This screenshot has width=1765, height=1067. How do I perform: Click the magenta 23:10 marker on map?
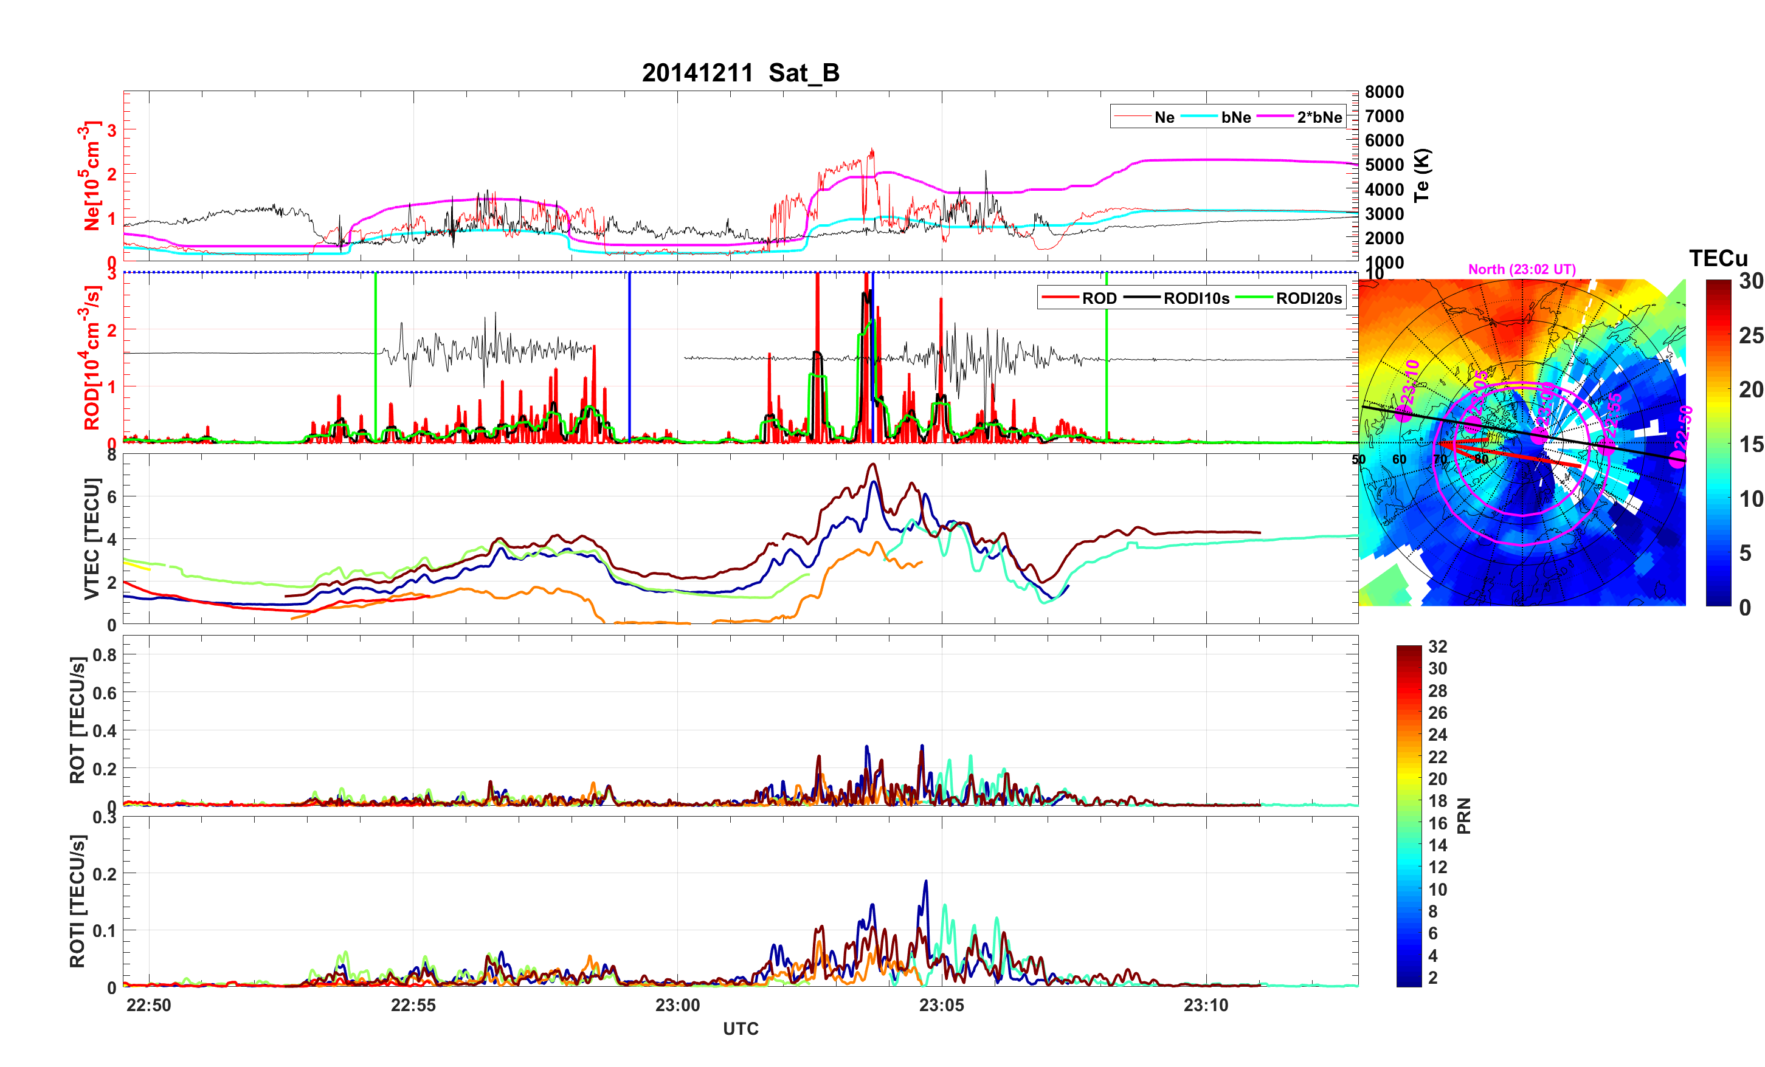point(1403,413)
